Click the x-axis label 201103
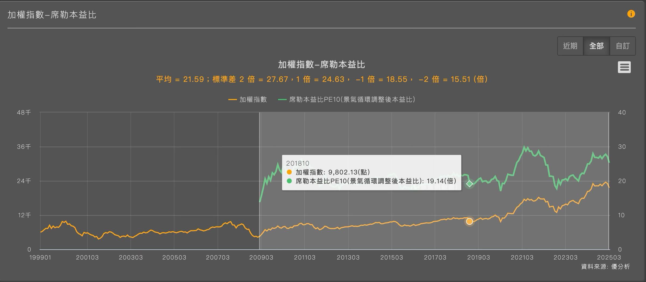This screenshot has height=282, width=646. (305, 257)
